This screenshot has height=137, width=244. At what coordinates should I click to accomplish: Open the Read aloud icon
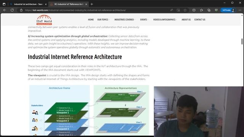172,10
